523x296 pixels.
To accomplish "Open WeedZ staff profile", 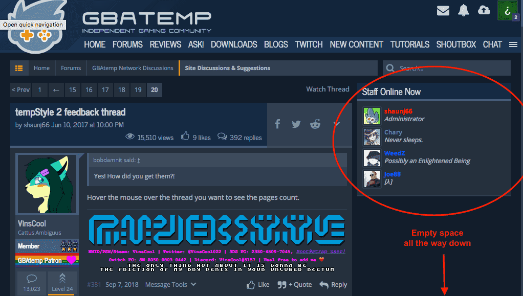I will click(394, 153).
